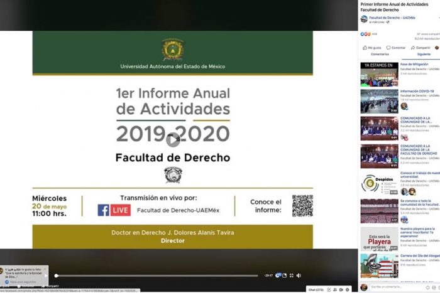The image size is (440, 293).
Task: Open the Fase de Mitigación video thumbnail
Action: point(380,75)
